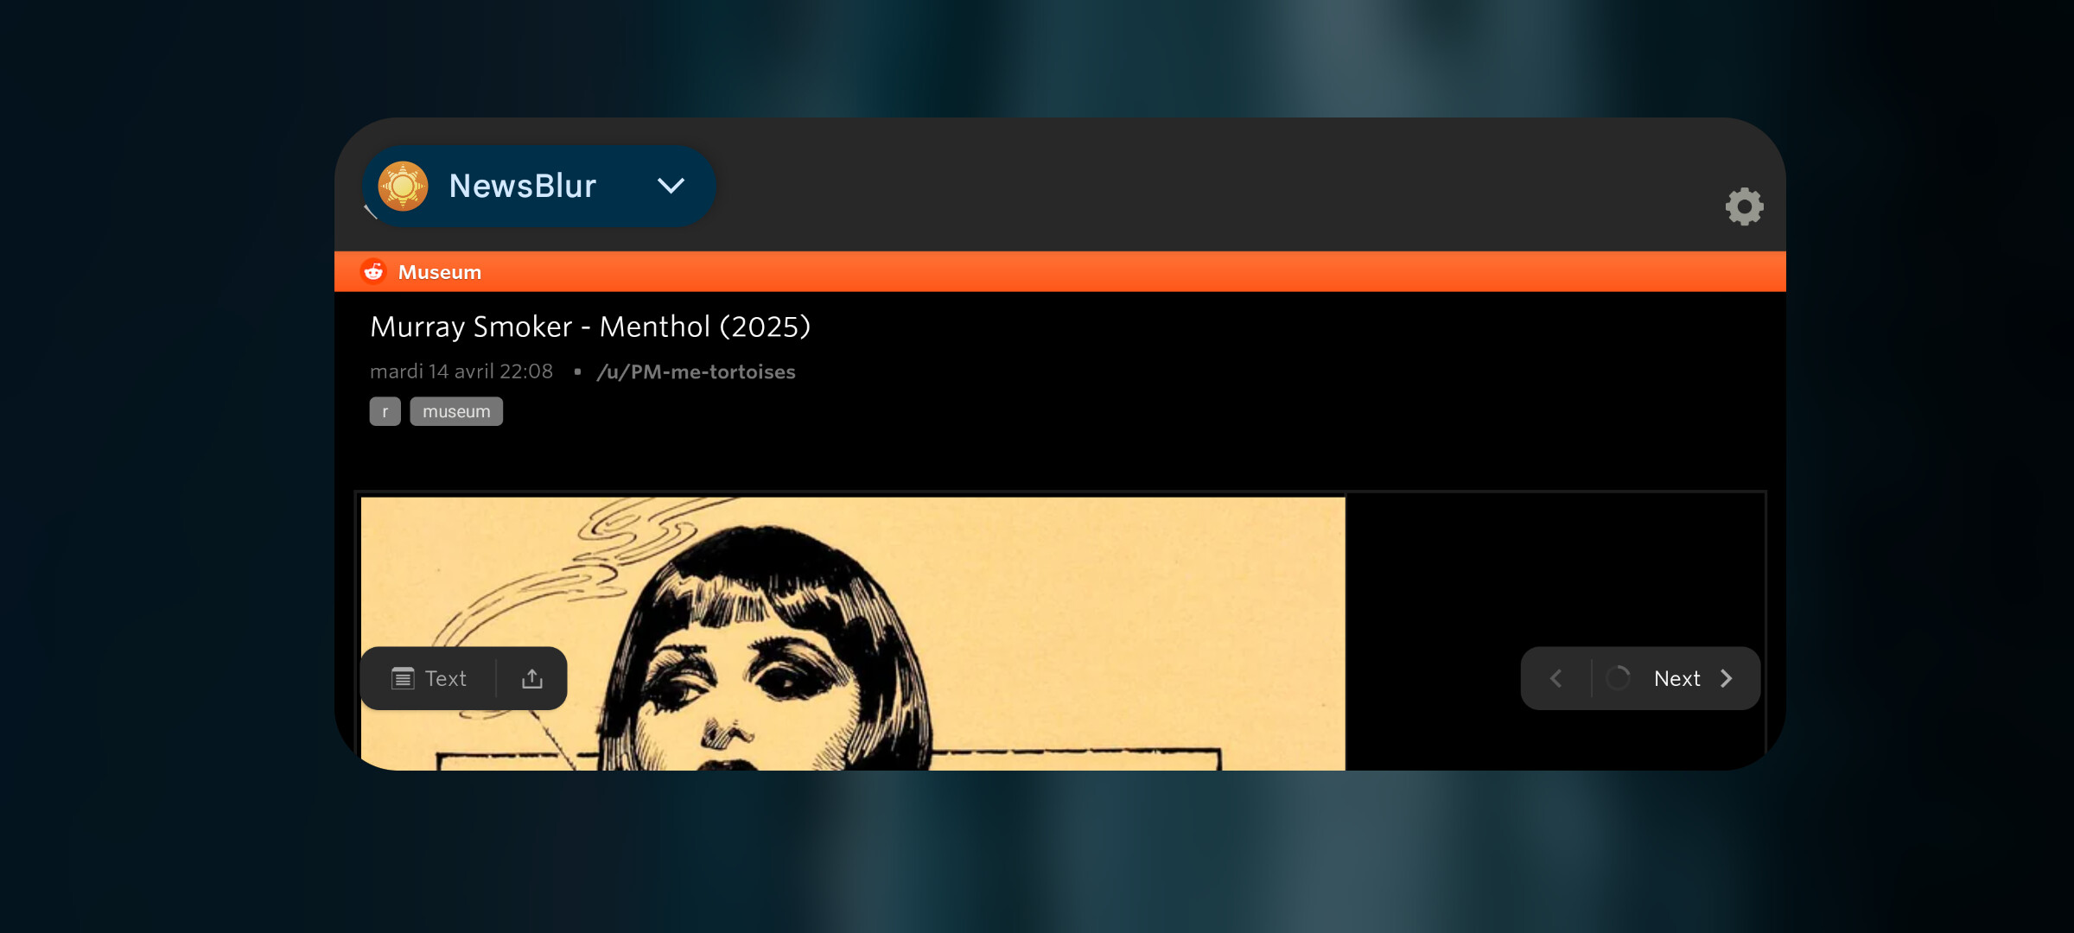Select the "museum" tag
2074x933 pixels.
pyautogui.click(x=456, y=411)
